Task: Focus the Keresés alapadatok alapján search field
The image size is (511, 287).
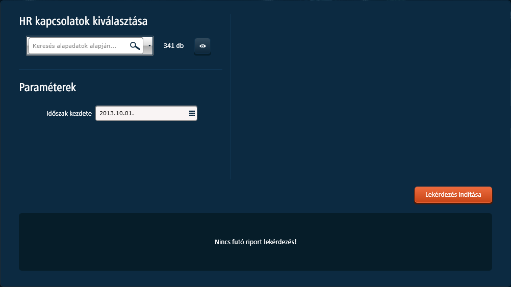Action: coord(76,46)
